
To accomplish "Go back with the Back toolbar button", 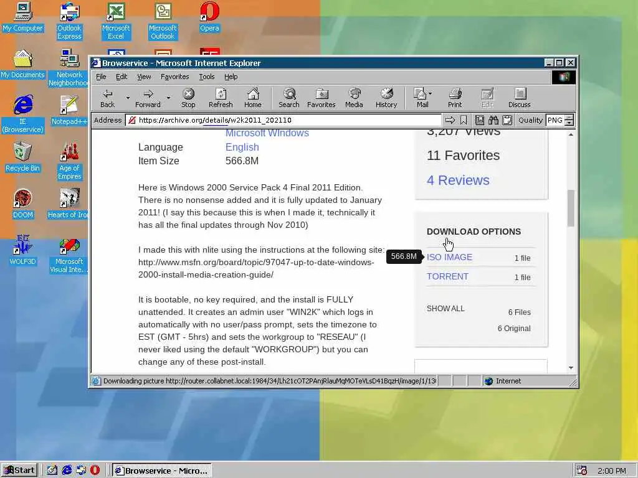I will [107, 98].
